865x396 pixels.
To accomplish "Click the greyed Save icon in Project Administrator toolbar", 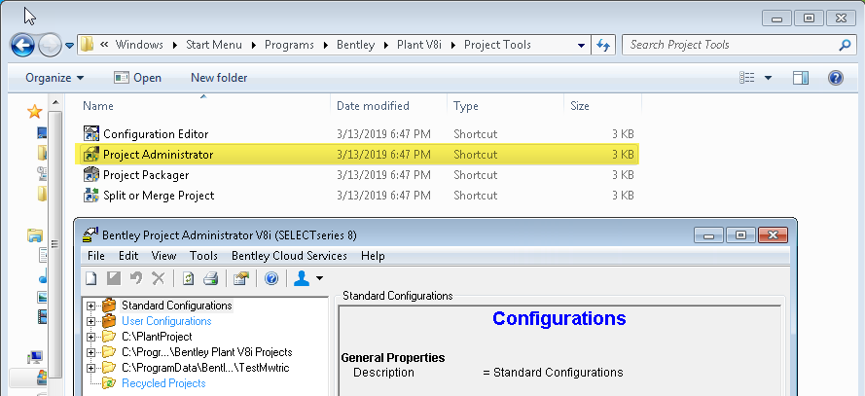I will click(x=114, y=278).
